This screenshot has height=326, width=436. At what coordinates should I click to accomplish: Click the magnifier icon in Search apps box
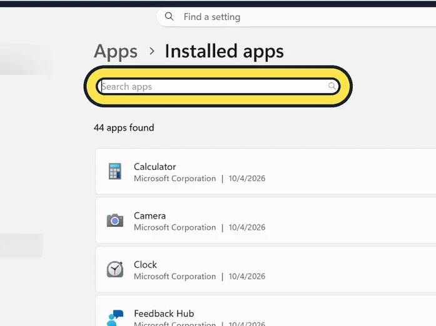(332, 86)
